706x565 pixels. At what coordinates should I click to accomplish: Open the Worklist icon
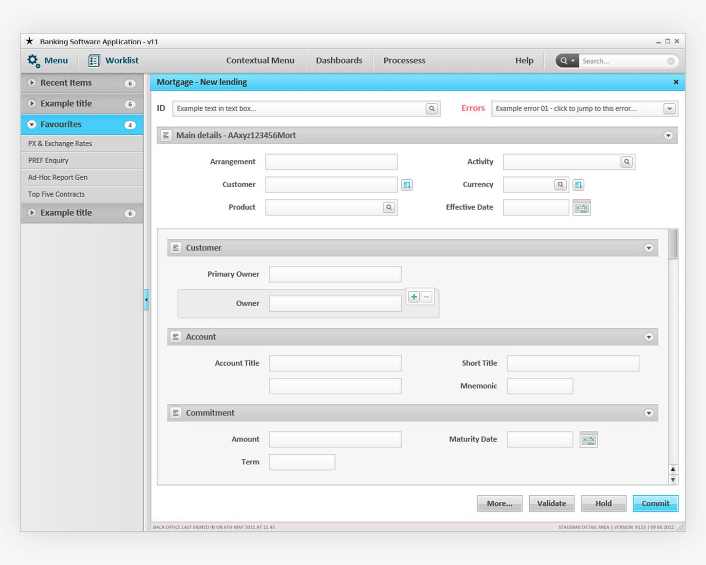click(x=94, y=60)
